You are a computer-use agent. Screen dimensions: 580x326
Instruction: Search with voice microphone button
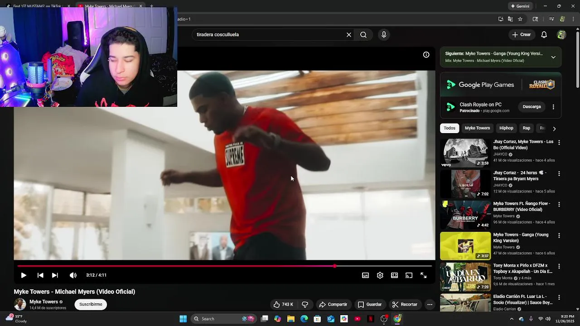tap(384, 34)
